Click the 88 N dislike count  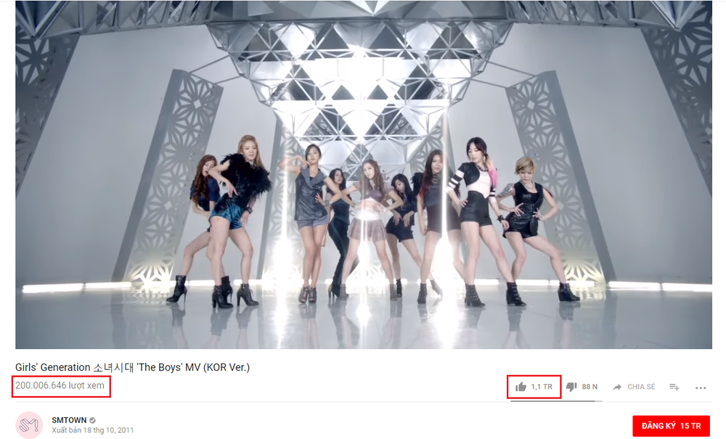pos(590,387)
